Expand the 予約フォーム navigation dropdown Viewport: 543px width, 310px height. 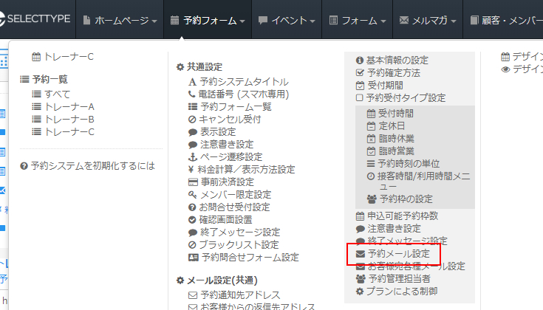point(207,20)
